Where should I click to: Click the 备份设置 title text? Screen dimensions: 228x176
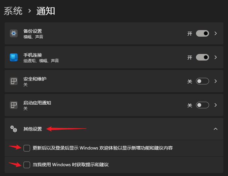click(x=33, y=31)
